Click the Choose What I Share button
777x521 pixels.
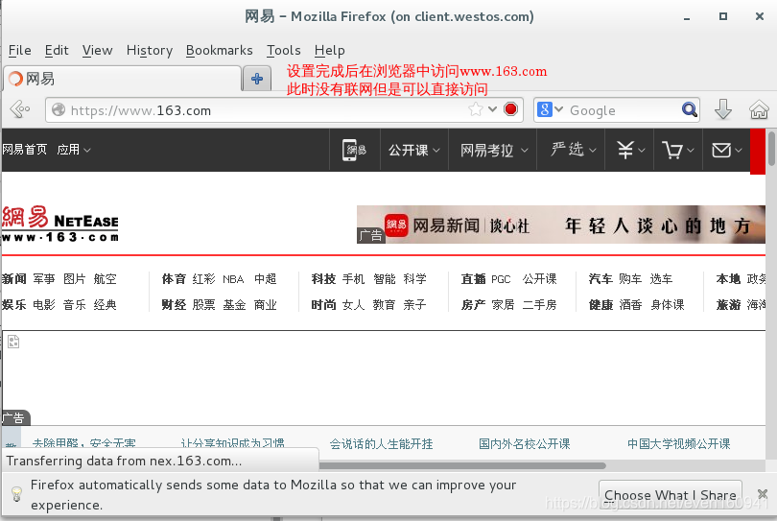pyautogui.click(x=670, y=495)
